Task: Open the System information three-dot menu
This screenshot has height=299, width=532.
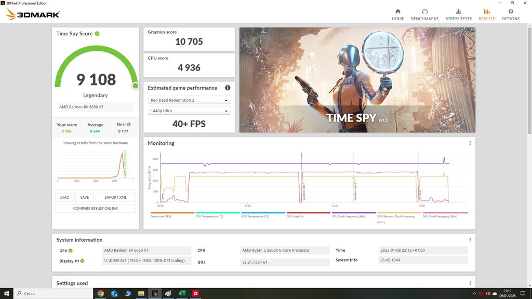Action: click(x=470, y=240)
